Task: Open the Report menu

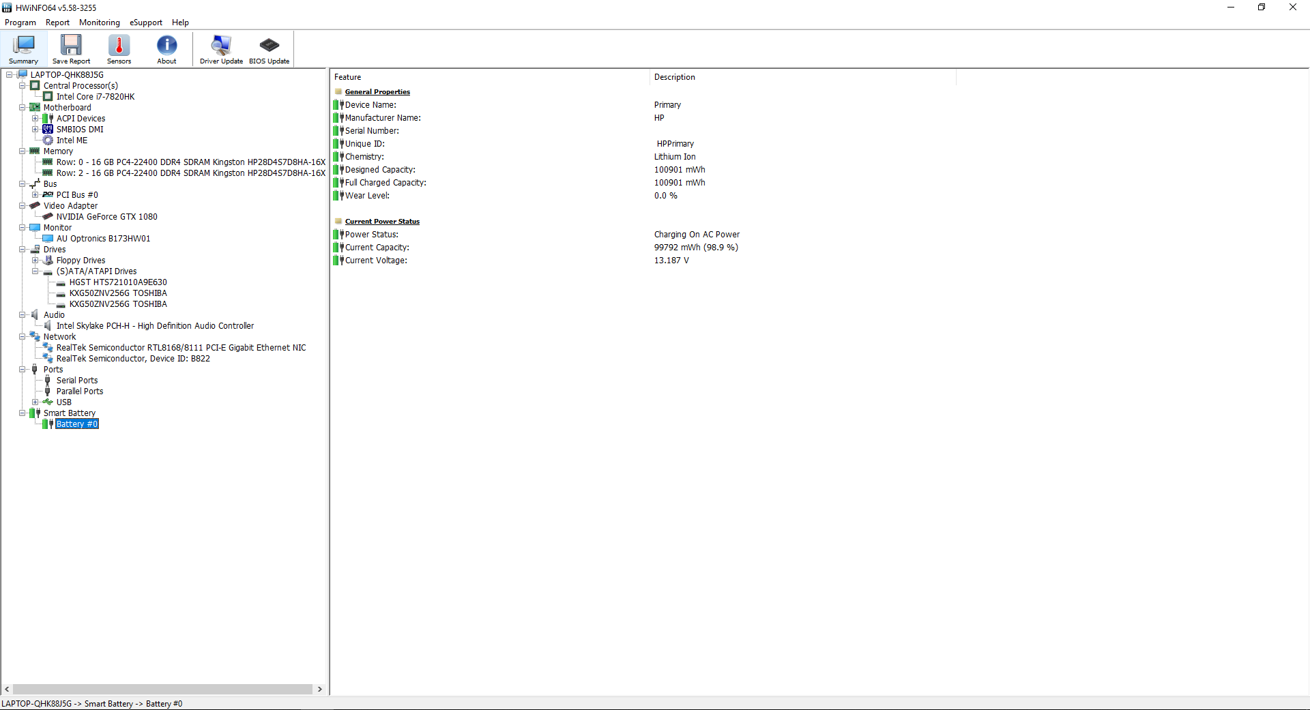Action: click(x=57, y=23)
